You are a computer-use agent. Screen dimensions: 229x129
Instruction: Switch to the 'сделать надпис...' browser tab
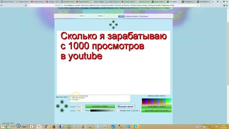(x=158, y=1)
